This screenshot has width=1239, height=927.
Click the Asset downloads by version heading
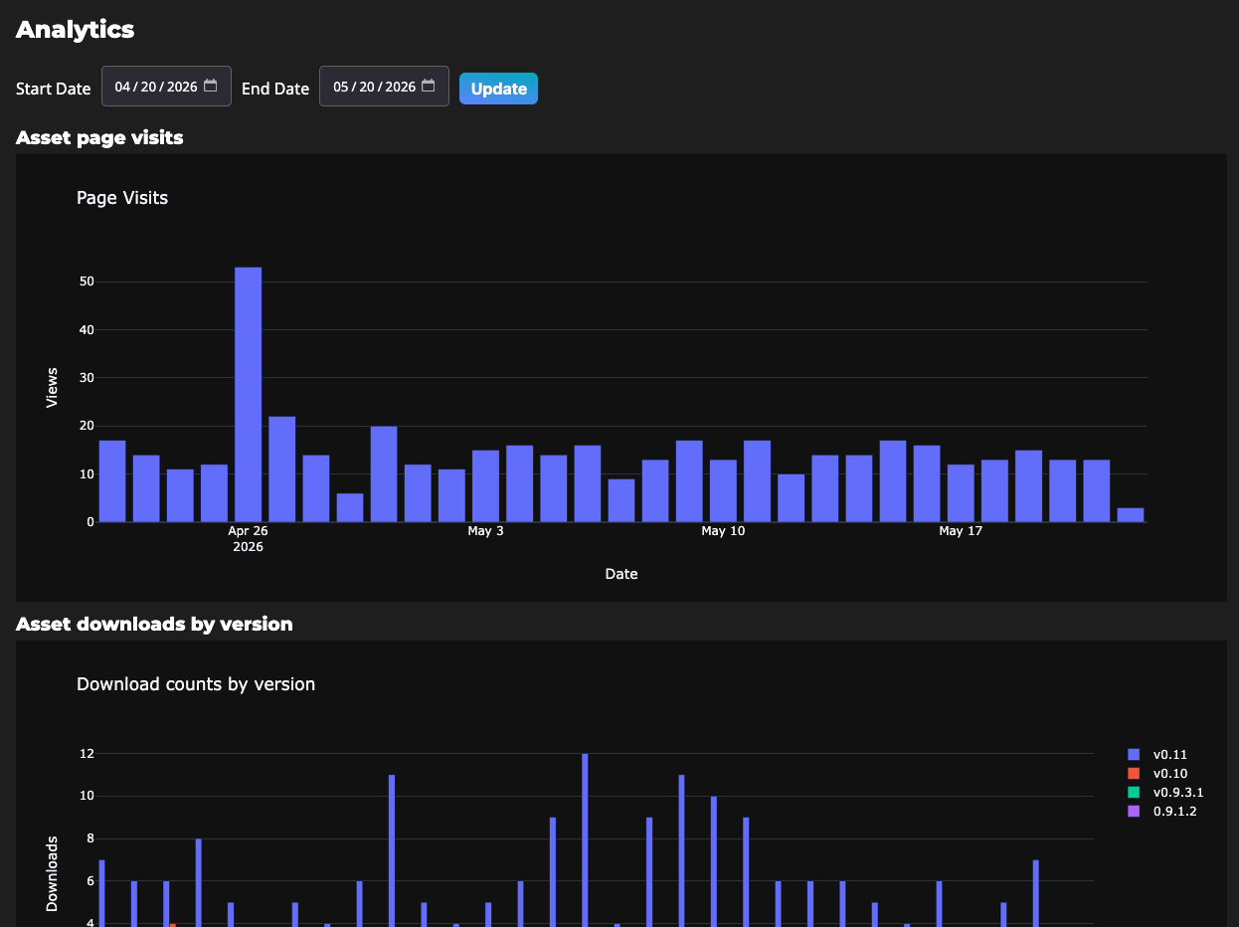154,624
